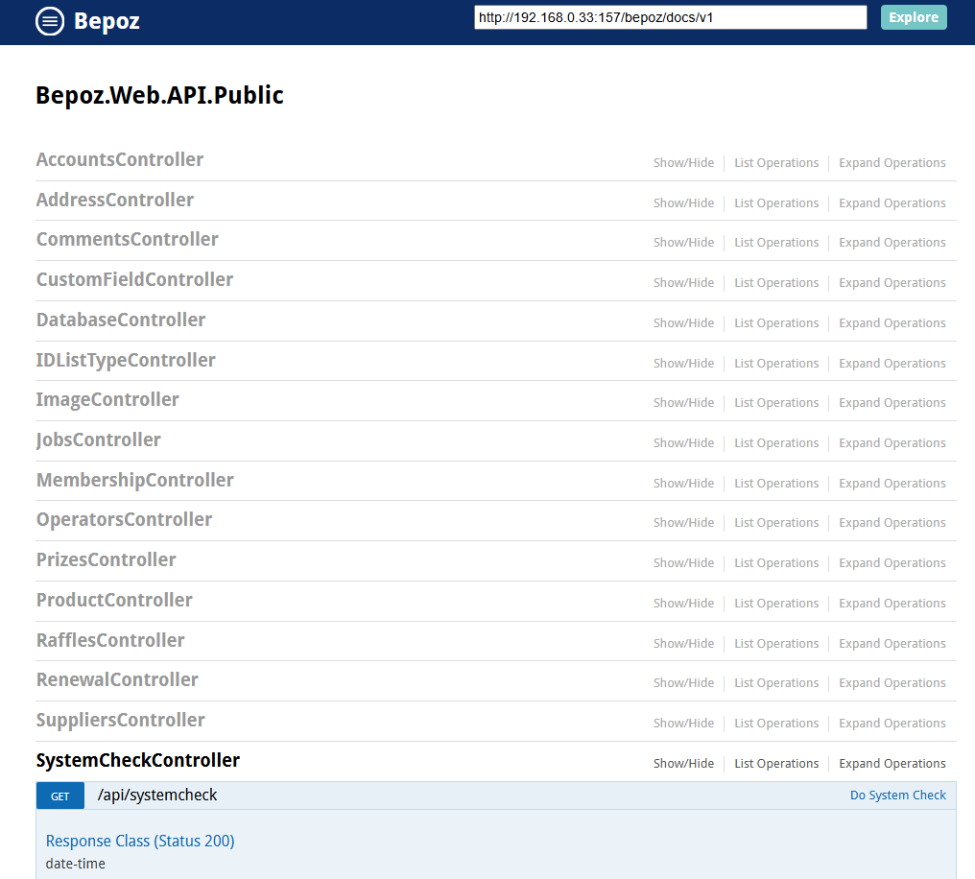Expand Operations for RenewalController

892,683
